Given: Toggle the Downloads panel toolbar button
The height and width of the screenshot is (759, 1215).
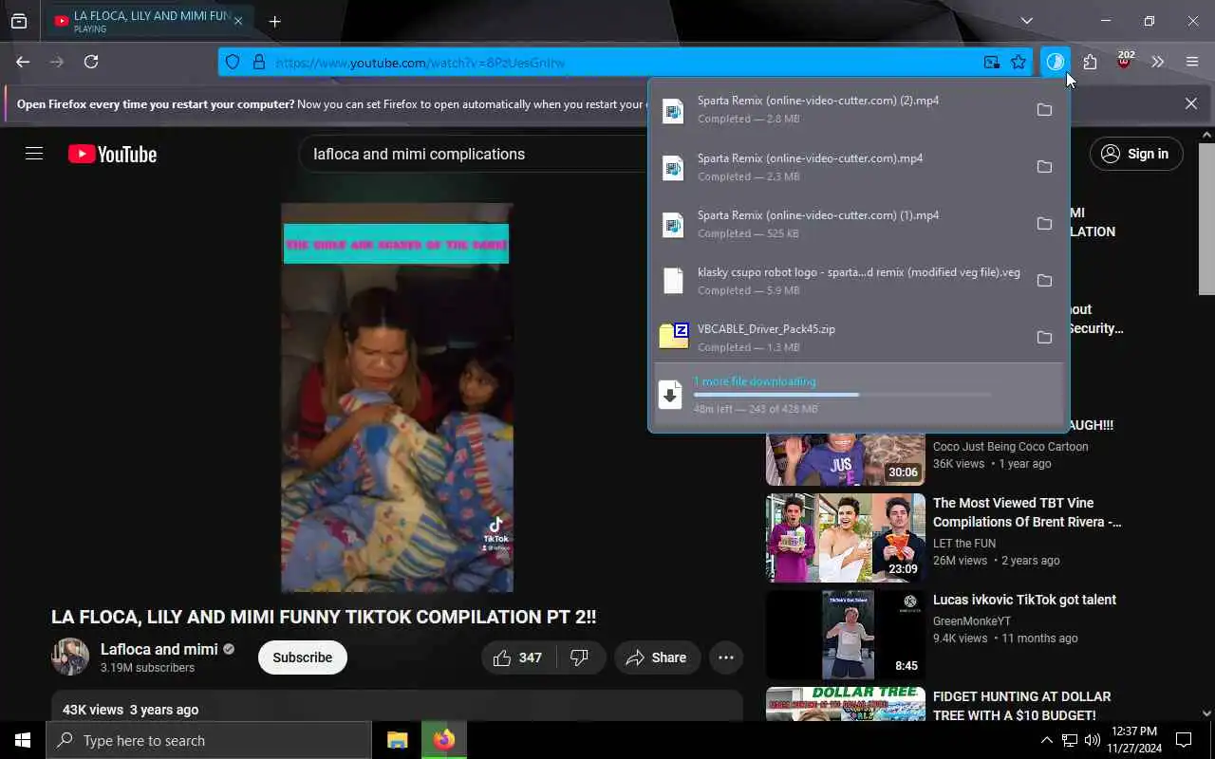Looking at the screenshot, I should (x=1056, y=62).
